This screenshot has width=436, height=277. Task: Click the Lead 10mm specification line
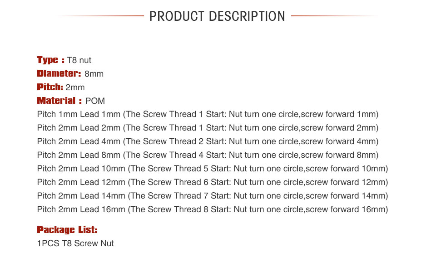213,169
